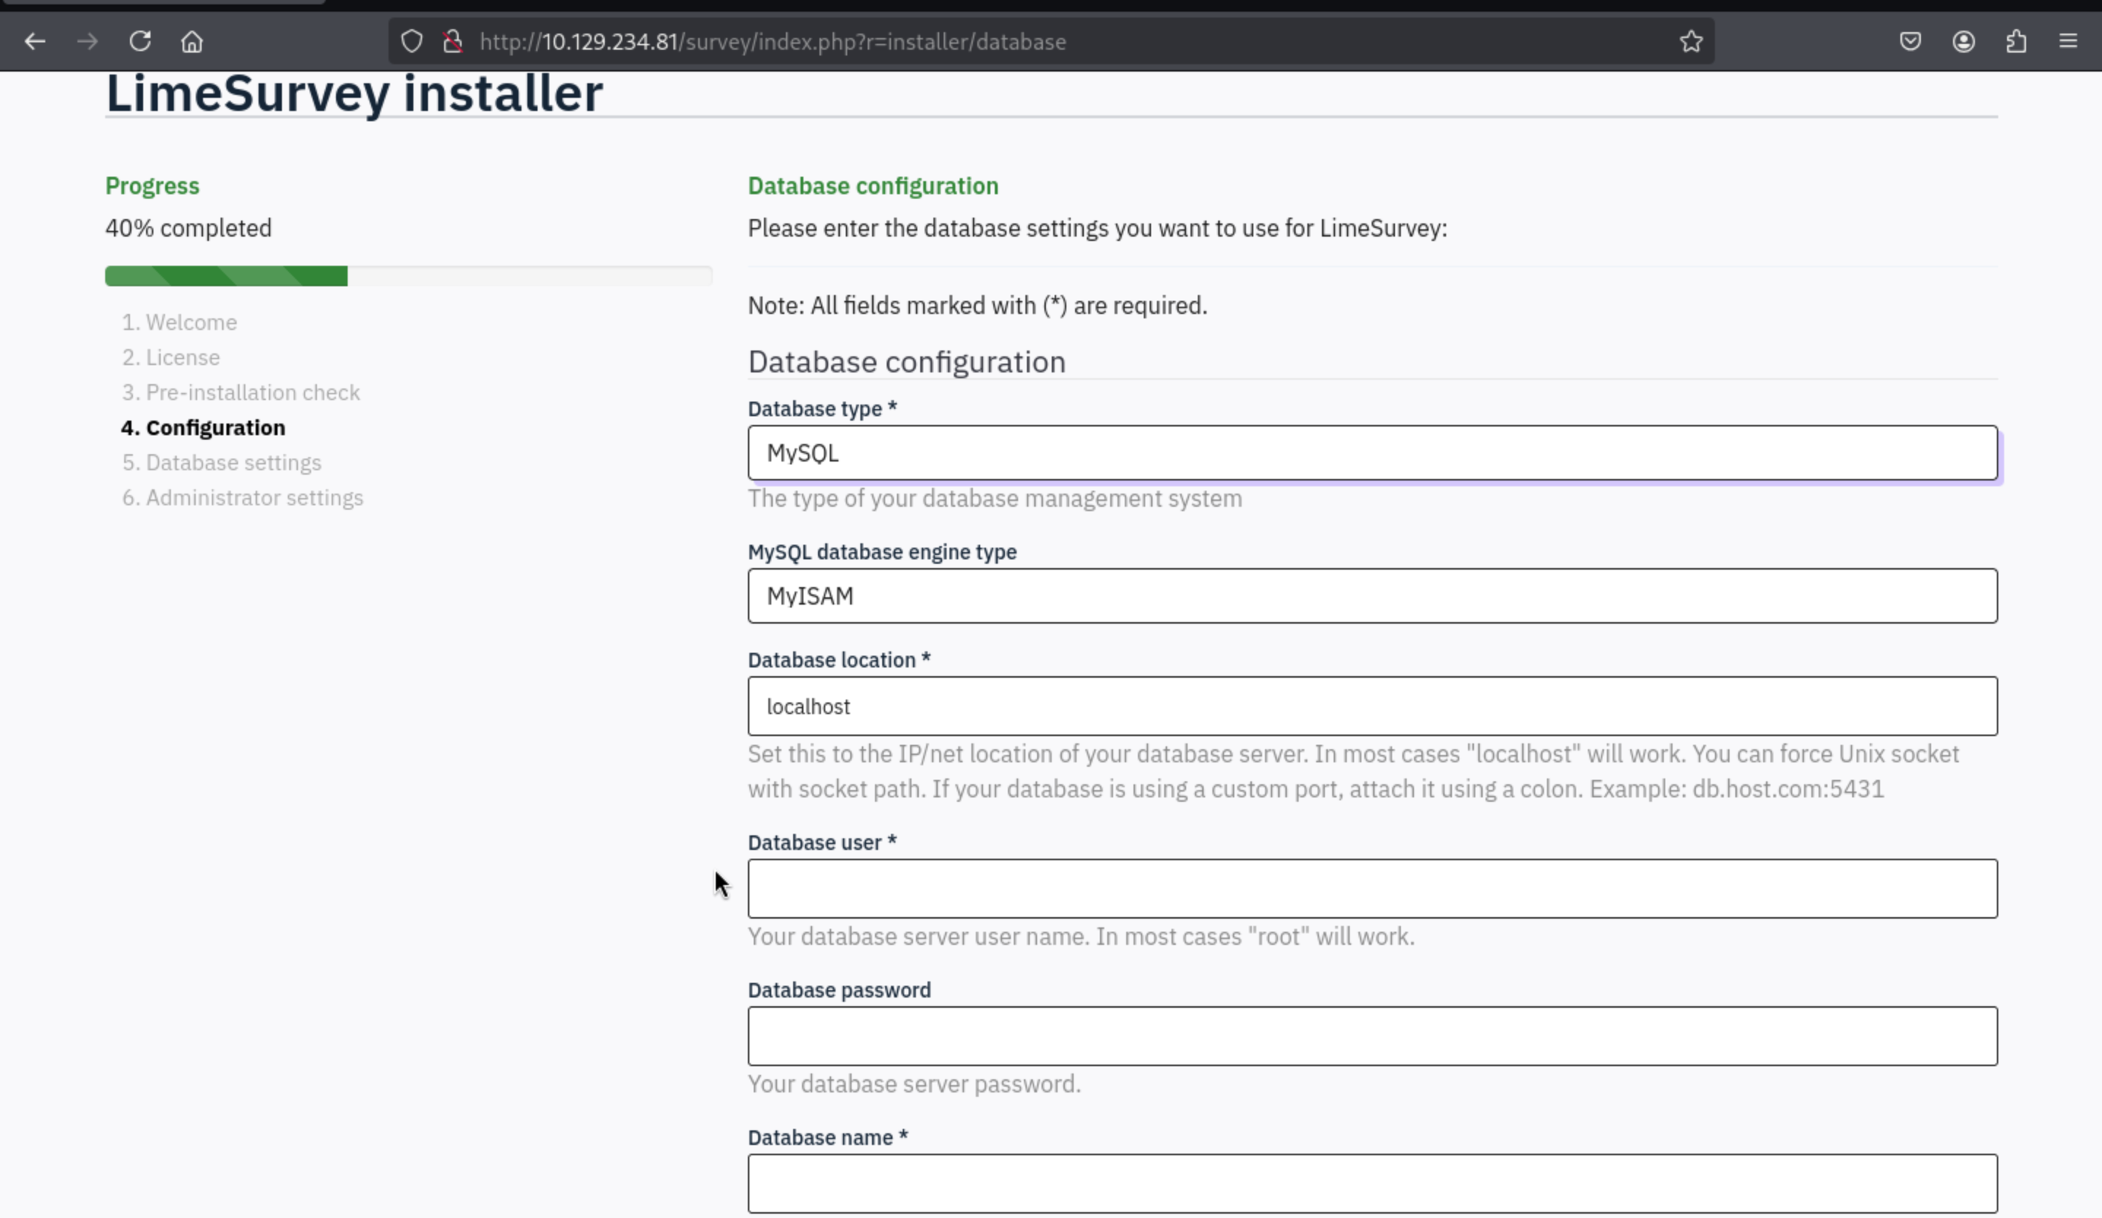Screen dimensions: 2102x1218
Task: Click the installer progress bar
Action: tap(408, 276)
